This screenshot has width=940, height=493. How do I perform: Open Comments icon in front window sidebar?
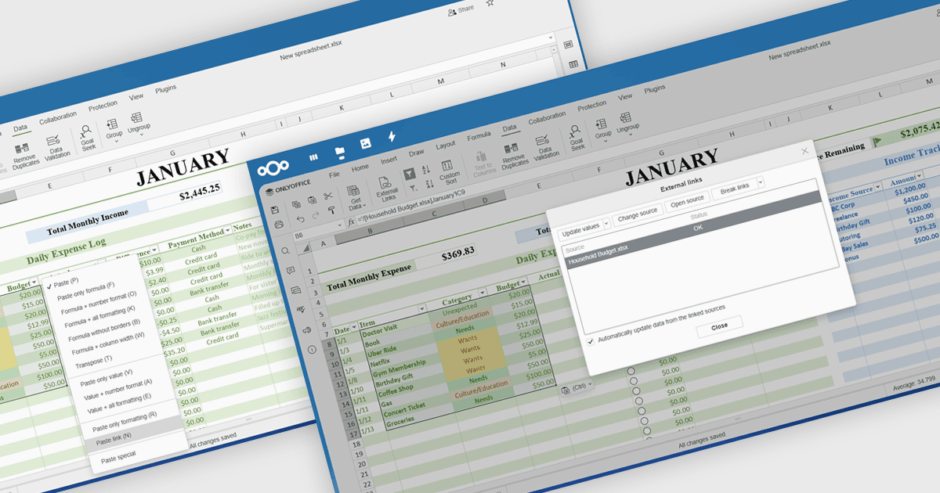pyautogui.click(x=290, y=270)
